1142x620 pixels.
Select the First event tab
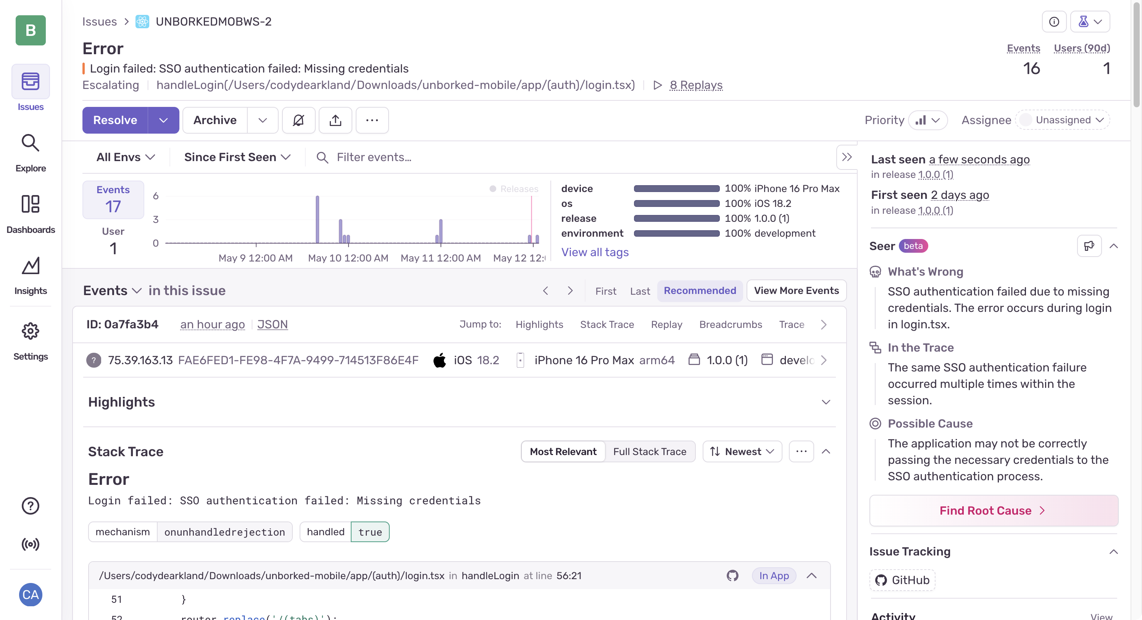[x=606, y=291]
